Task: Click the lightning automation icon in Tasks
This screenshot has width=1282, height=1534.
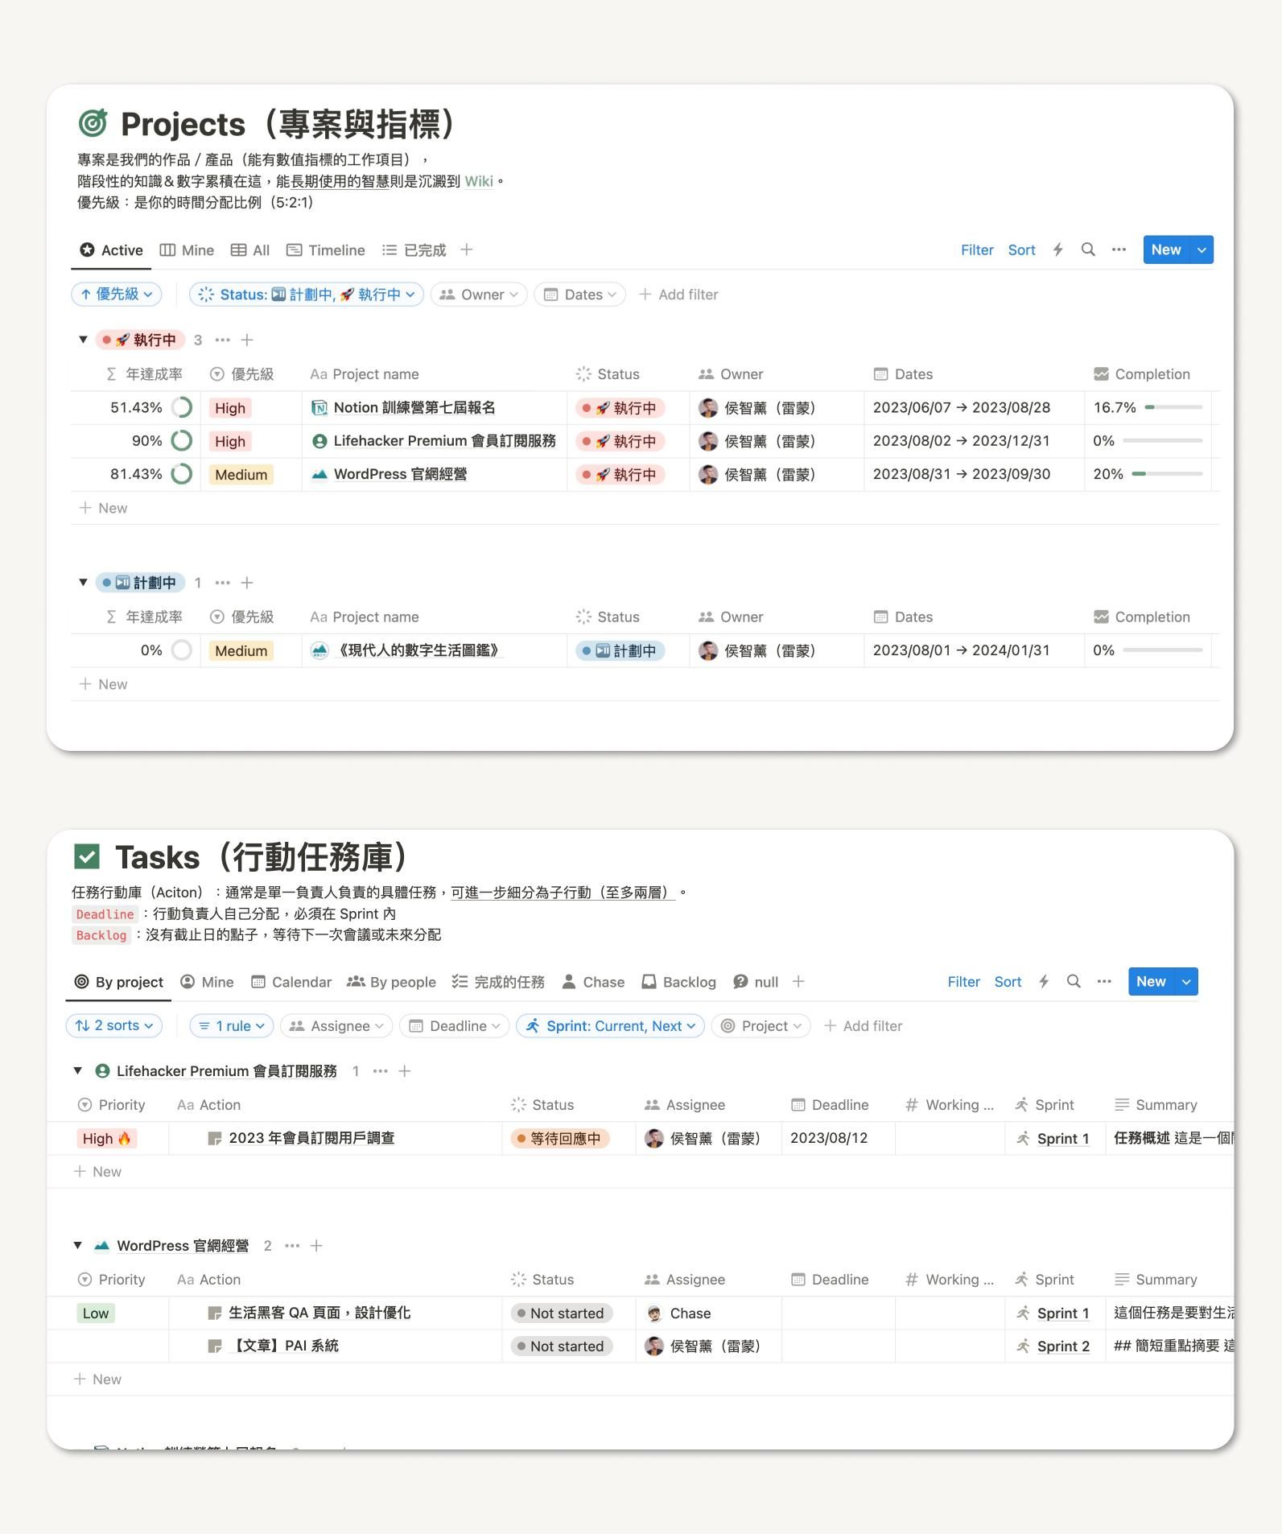Action: (1044, 981)
